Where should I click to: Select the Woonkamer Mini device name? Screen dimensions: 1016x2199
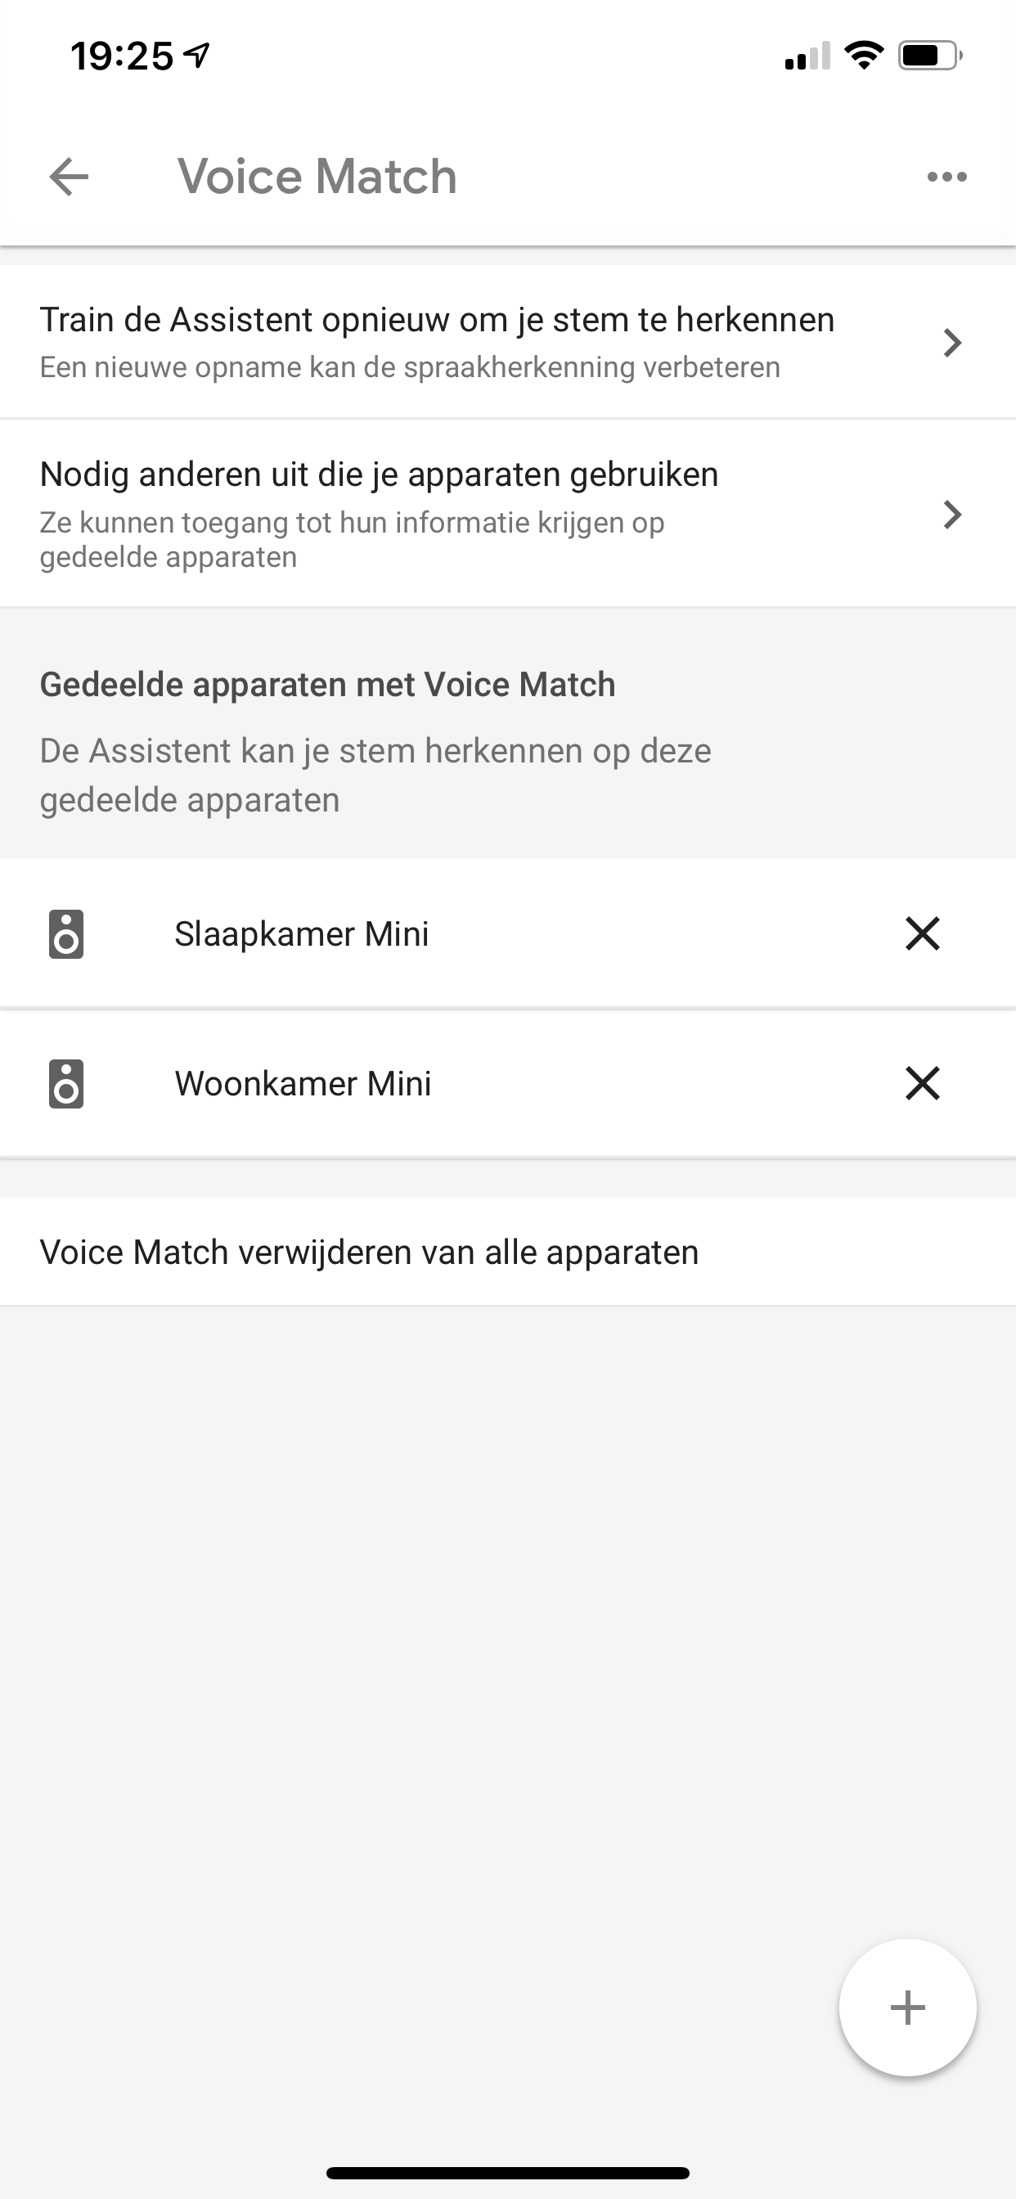(303, 1083)
